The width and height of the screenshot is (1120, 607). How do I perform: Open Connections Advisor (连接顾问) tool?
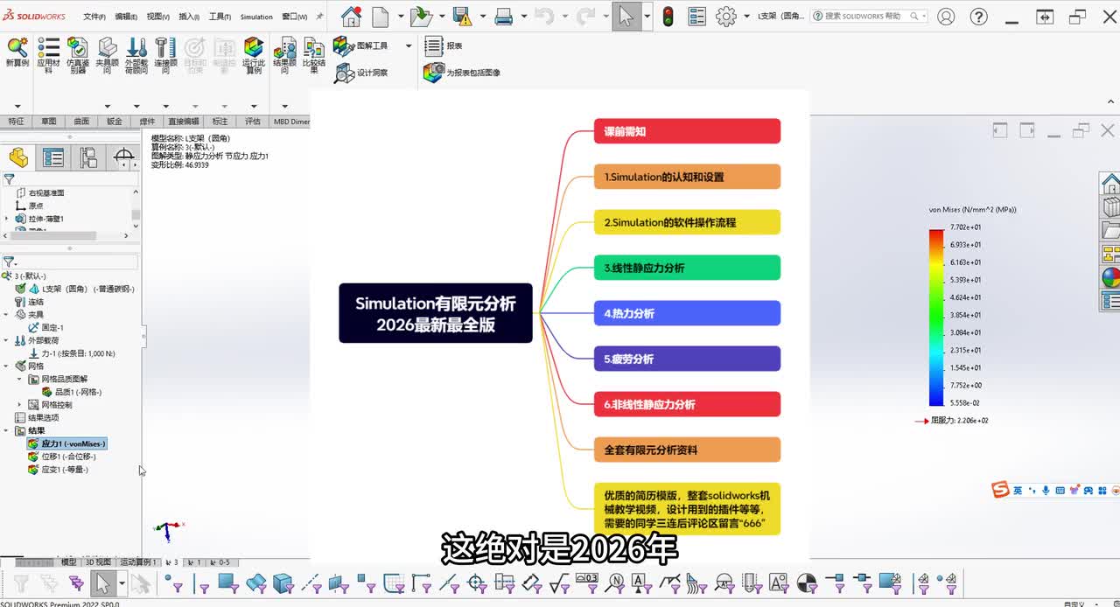pyautogui.click(x=165, y=54)
